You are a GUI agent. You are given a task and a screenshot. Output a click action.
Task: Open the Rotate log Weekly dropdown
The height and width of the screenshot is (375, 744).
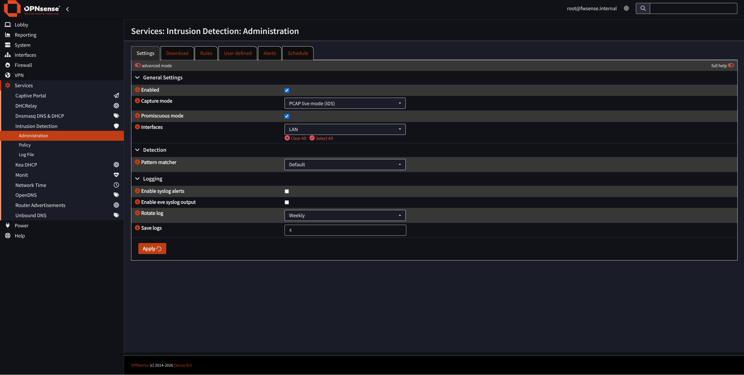click(x=345, y=215)
